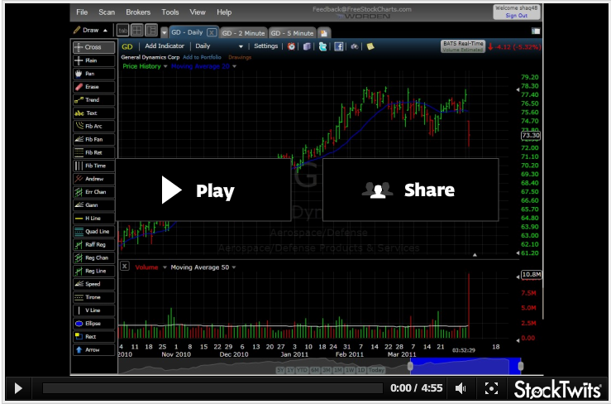
Task: Open the Brokers menu
Action: [138, 12]
